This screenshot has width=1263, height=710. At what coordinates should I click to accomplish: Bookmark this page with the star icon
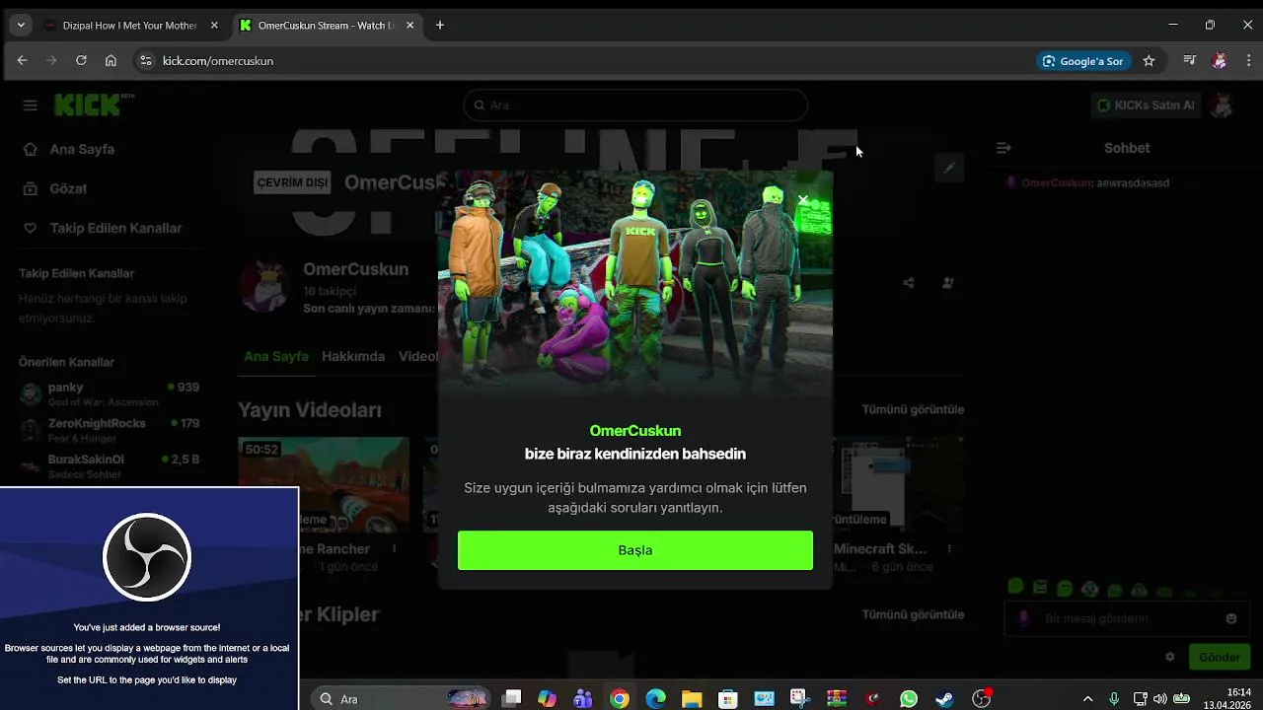click(x=1149, y=60)
